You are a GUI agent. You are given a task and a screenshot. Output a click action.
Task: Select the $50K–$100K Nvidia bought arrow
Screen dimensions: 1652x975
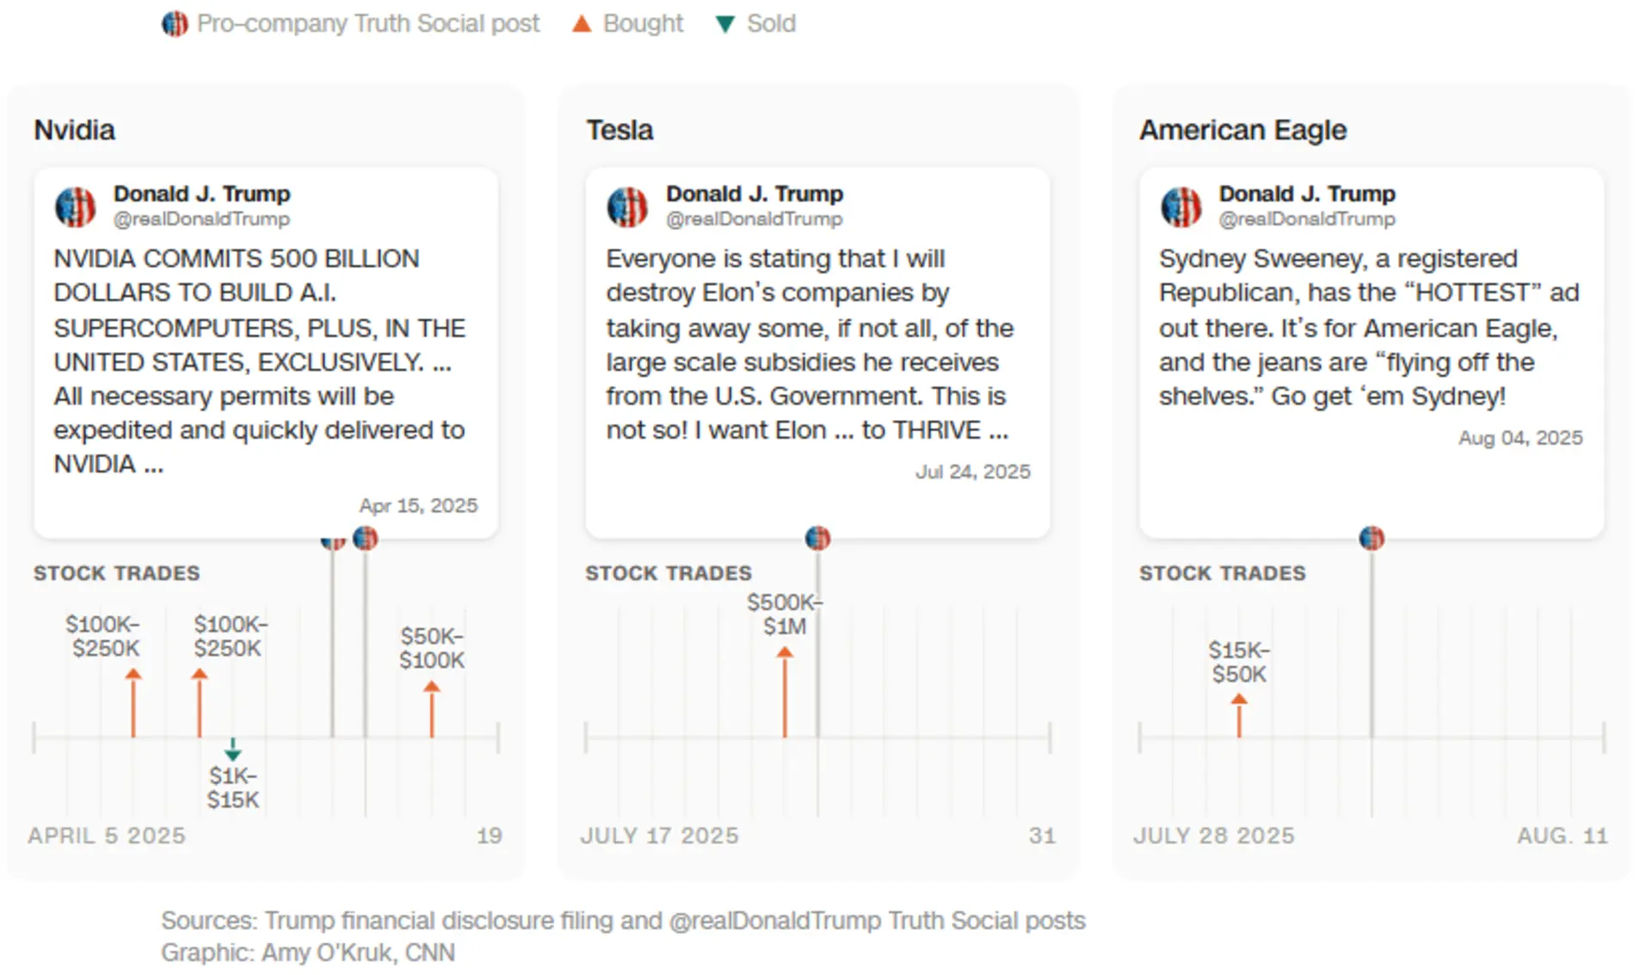click(432, 709)
